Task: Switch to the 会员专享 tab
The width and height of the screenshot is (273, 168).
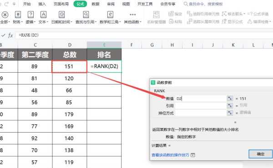Action: click(167, 4)
